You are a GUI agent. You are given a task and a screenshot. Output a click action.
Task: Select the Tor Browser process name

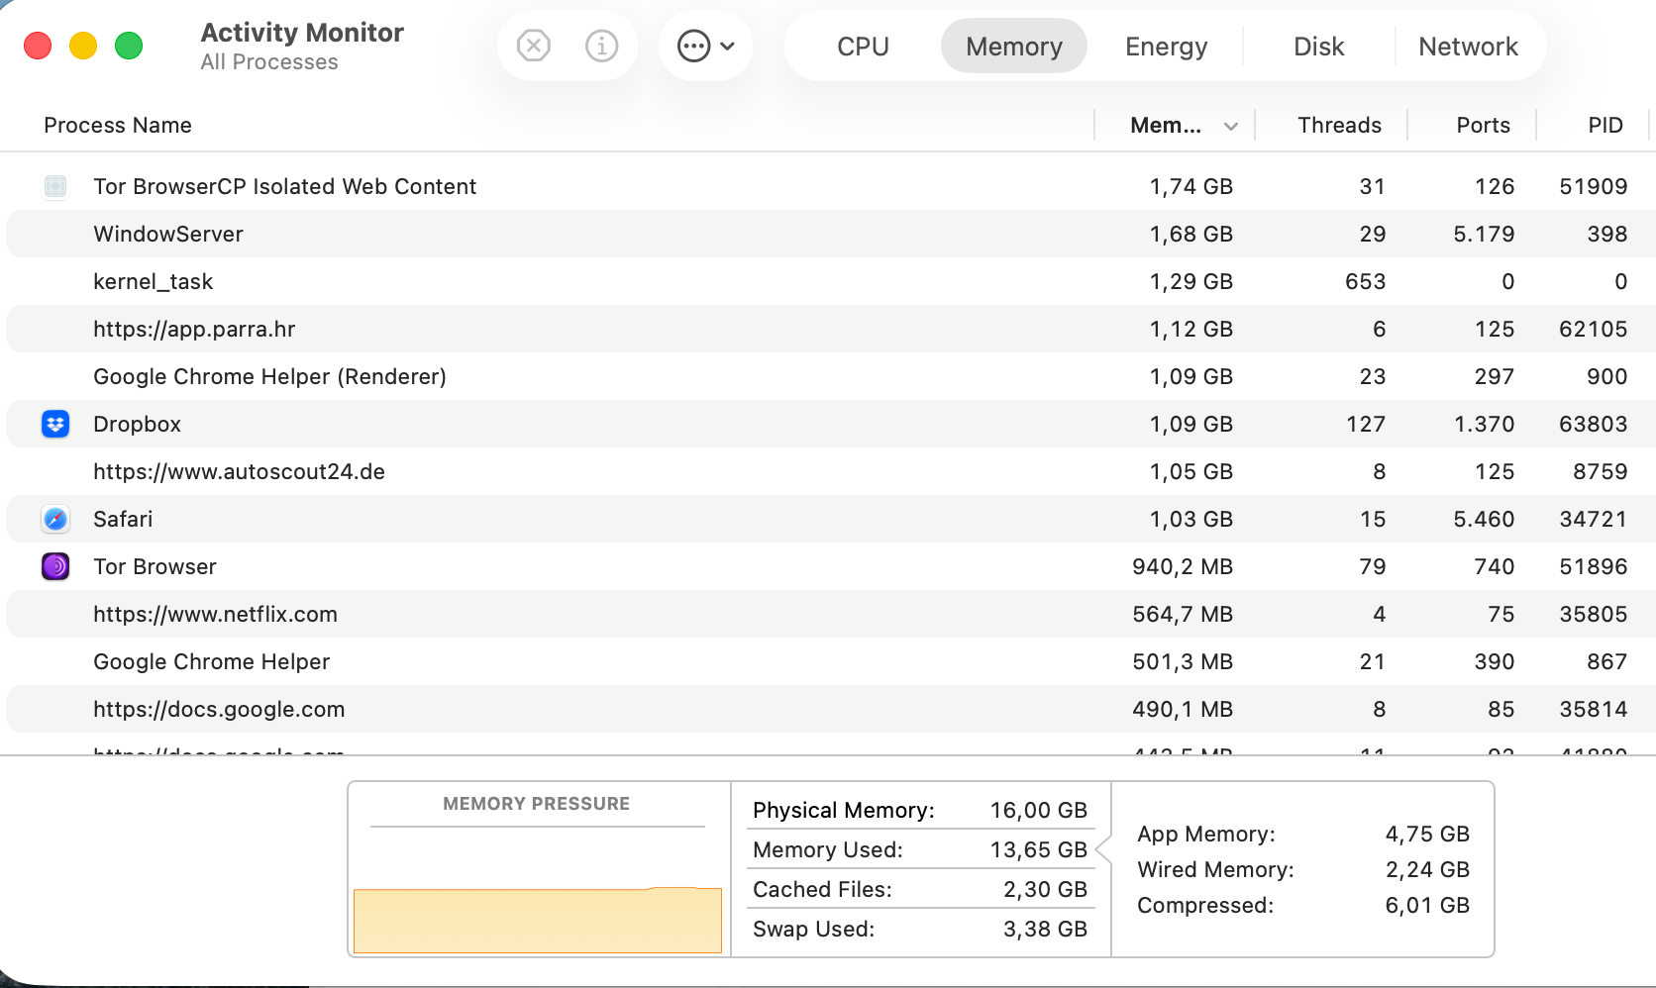coord(155,567)
